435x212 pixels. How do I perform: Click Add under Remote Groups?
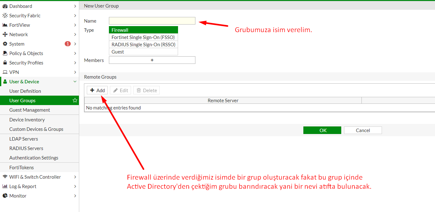pos(97,90)
